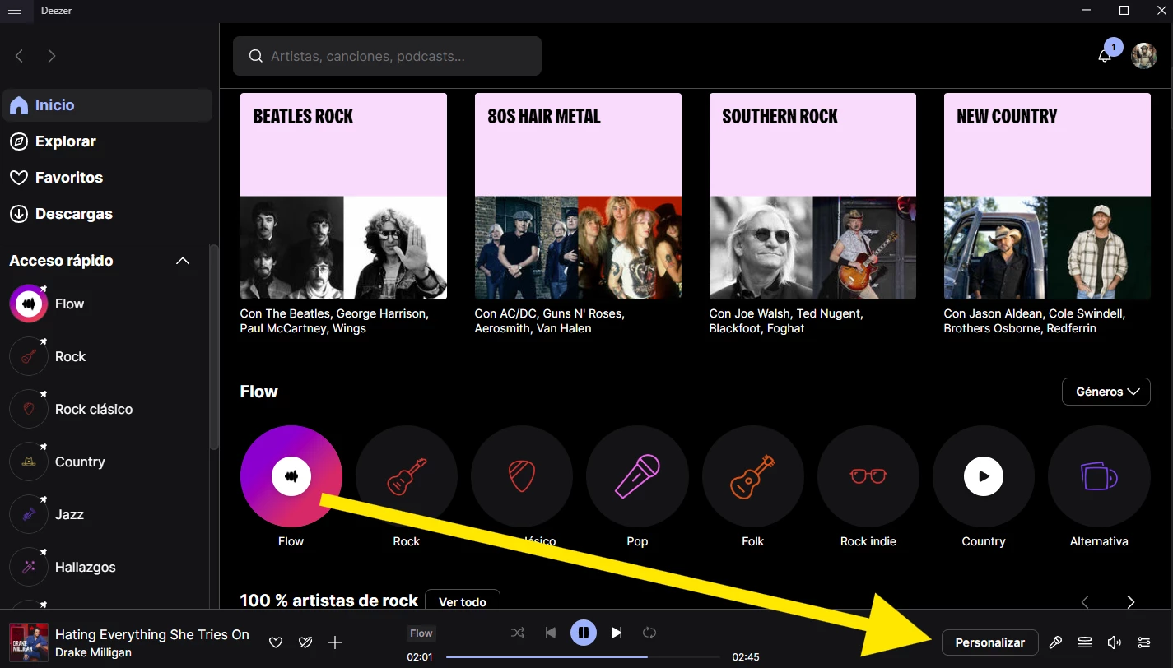Open the user profile avatar menu
Viewport: 1173px width, 668px height.
pyautogui.click(x=1144, y=56)
